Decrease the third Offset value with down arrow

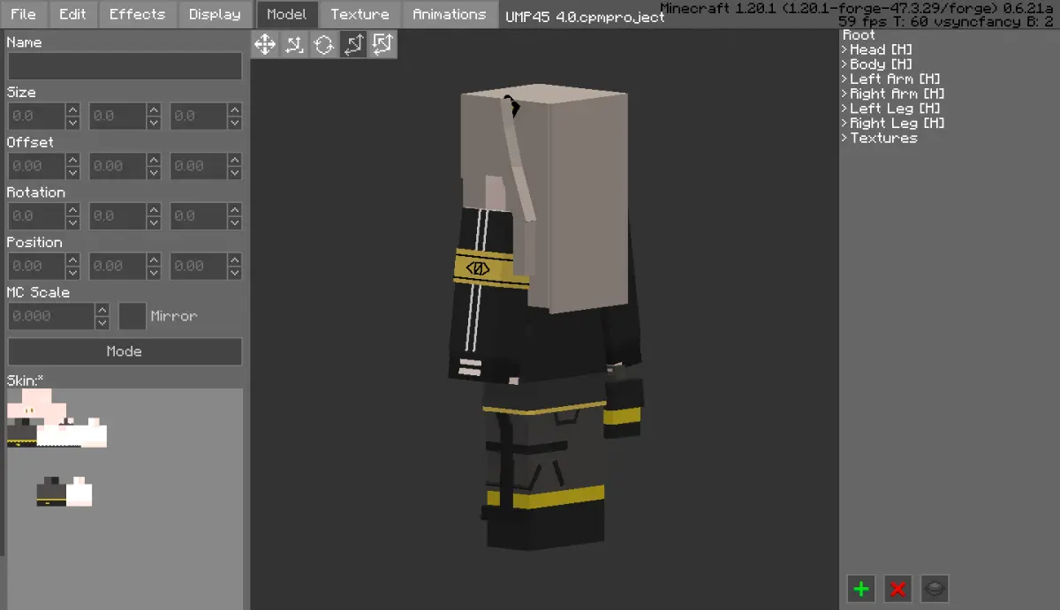[x=235, y=173]
